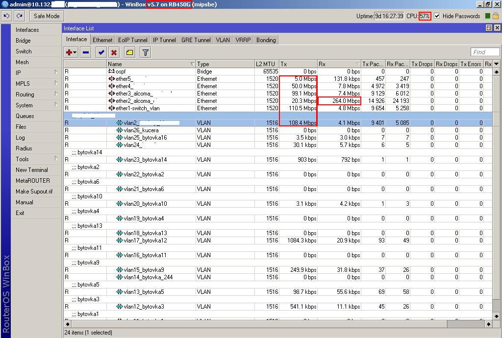Click the vlan17_bytovka12 VLAN icon
The image size is (502, 338).
pos(120,241)
